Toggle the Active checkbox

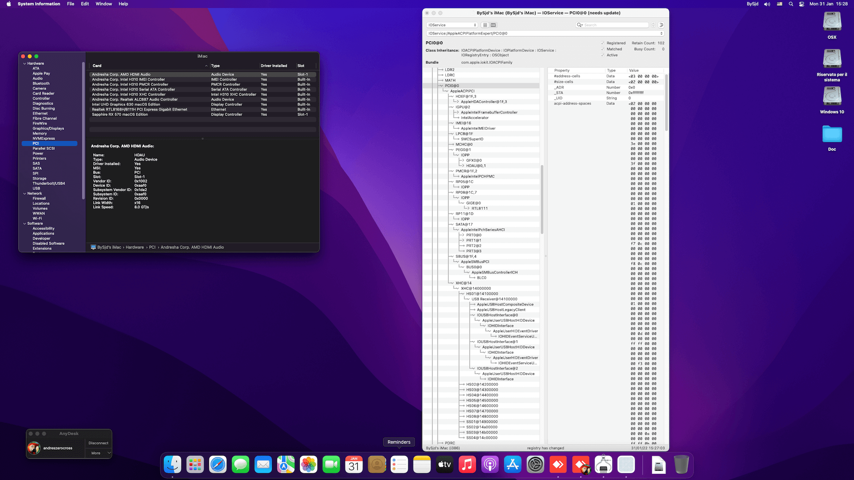pos(603,55)
